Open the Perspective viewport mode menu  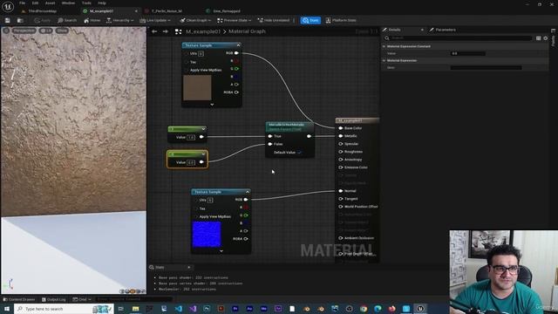click(x=24, y=31)
